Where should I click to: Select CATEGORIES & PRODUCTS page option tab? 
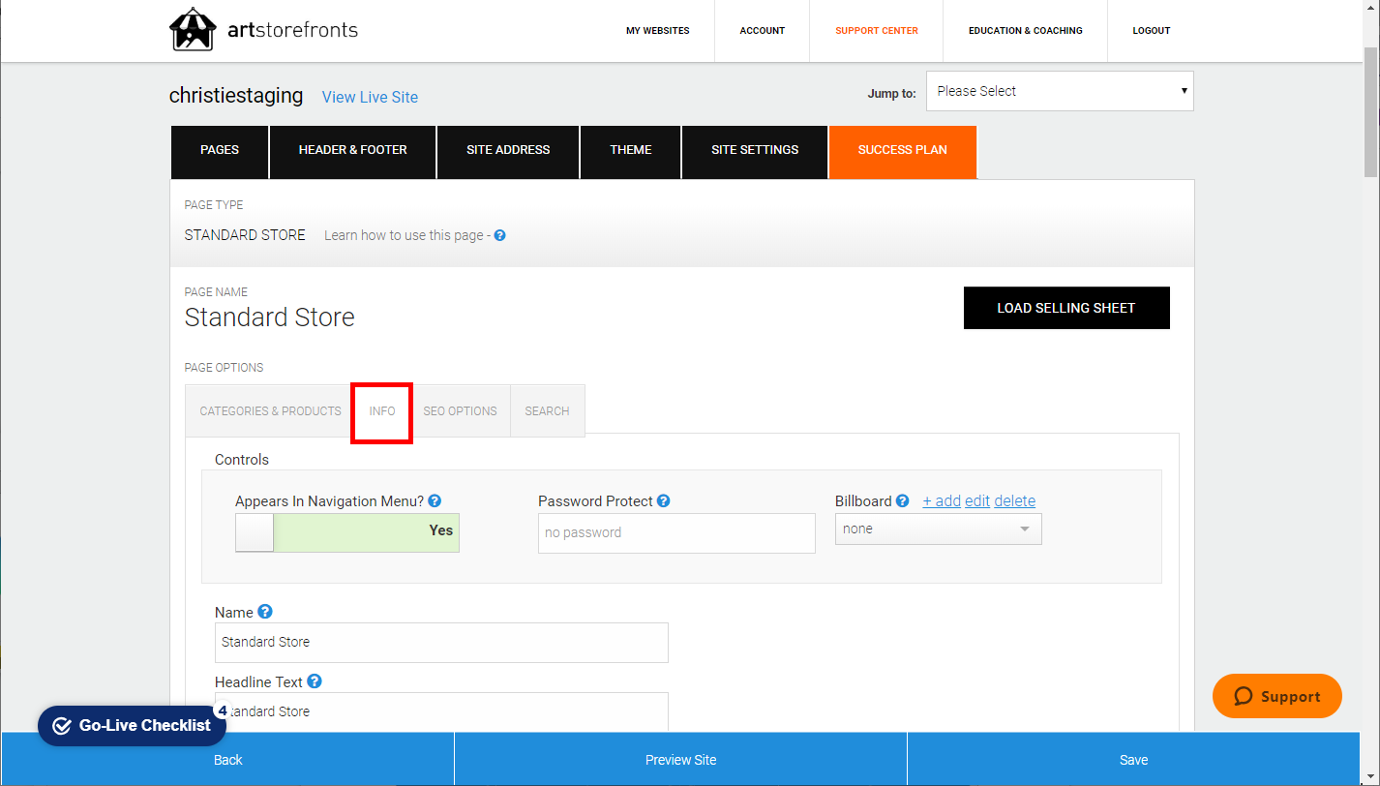click(270, 411)
